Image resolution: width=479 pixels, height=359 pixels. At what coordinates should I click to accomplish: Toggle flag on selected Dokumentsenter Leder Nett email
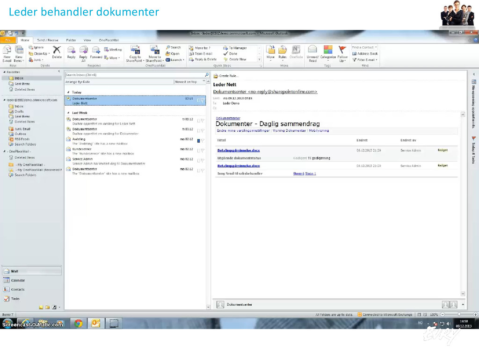202,100
